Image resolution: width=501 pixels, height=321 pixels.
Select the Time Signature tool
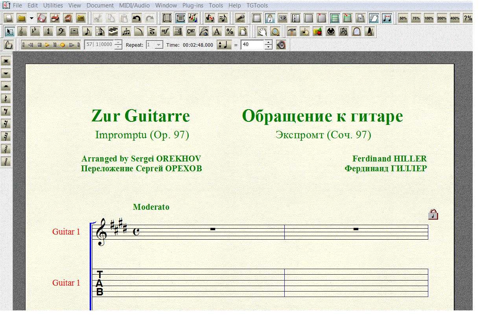click(x=48, y=31)
